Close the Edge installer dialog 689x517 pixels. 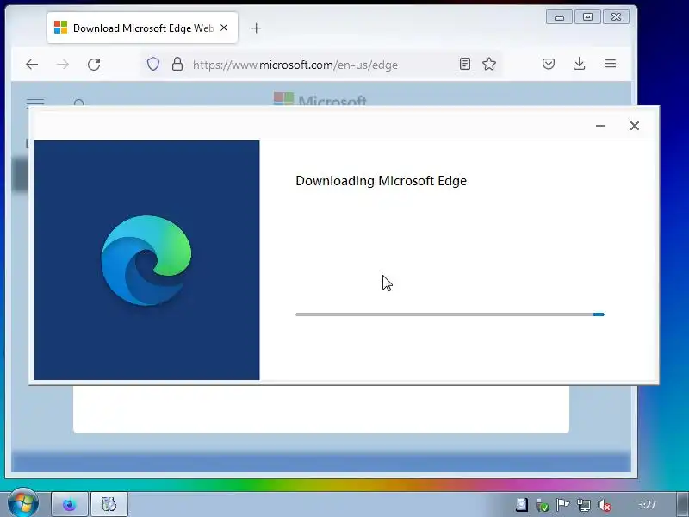[635, 126]
